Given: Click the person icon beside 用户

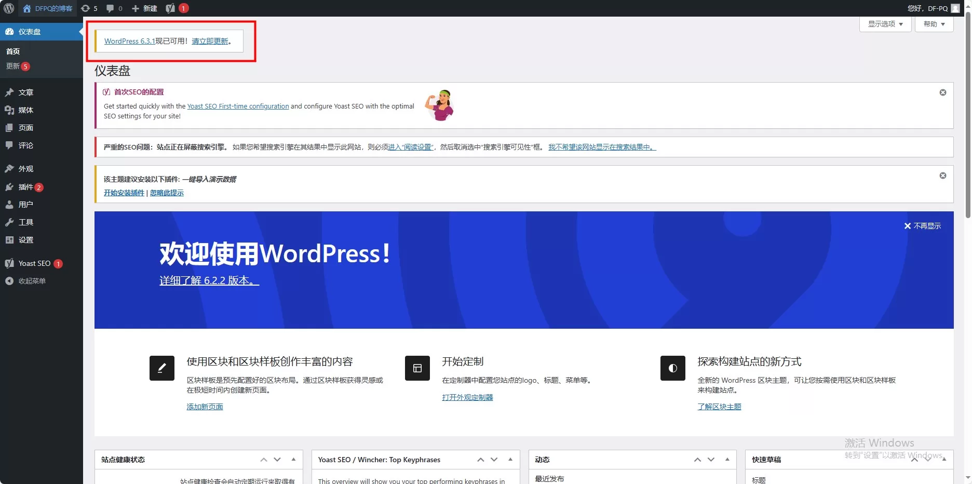Looking at the screenshot, I should (x=9, y=205).
